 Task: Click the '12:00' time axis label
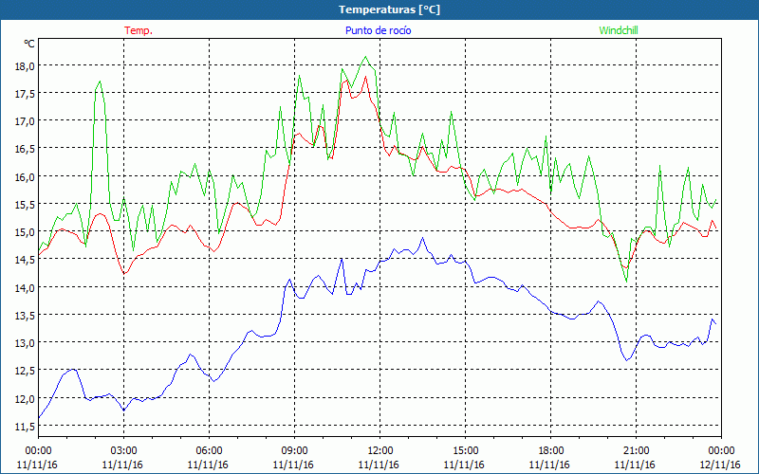point(380,451)
